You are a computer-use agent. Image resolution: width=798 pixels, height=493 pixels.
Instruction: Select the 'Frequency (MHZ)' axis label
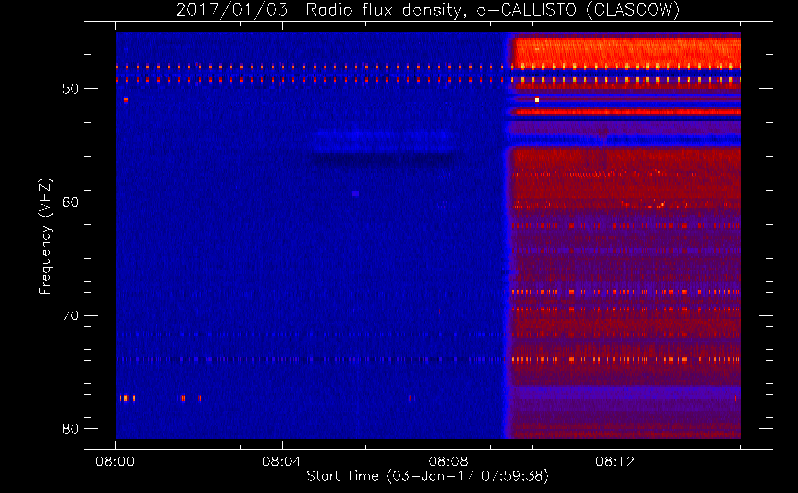coord(45,237)
